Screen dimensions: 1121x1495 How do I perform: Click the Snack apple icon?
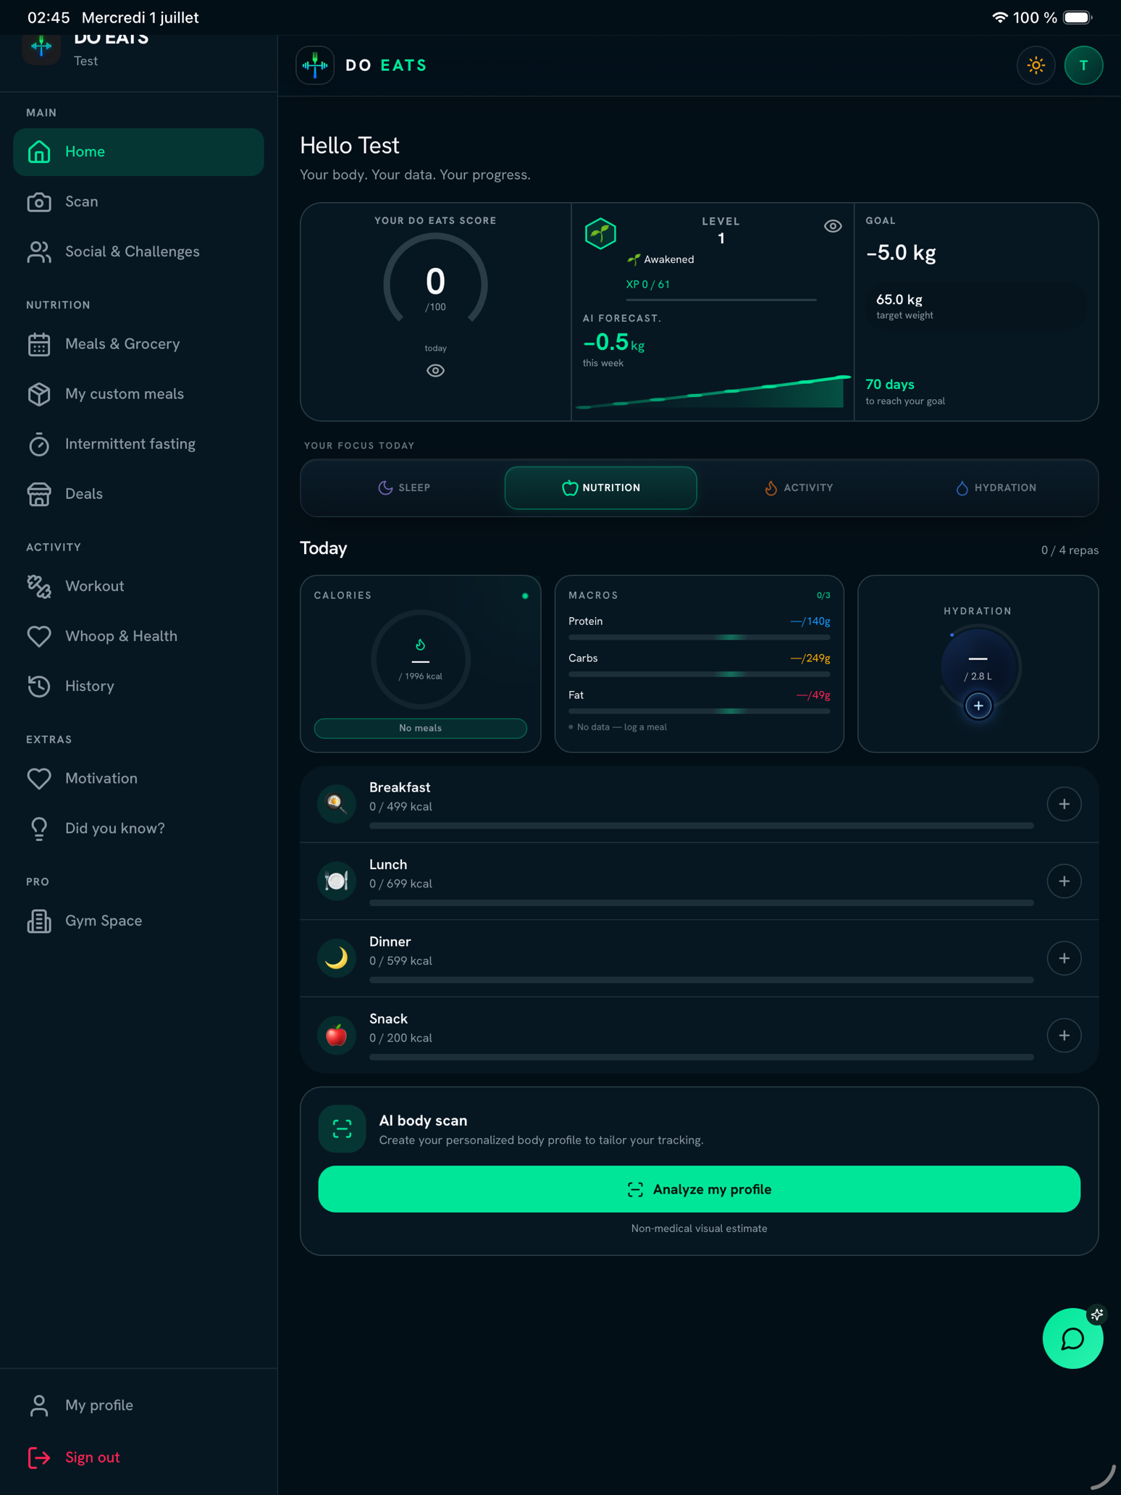pos(337,1036)
